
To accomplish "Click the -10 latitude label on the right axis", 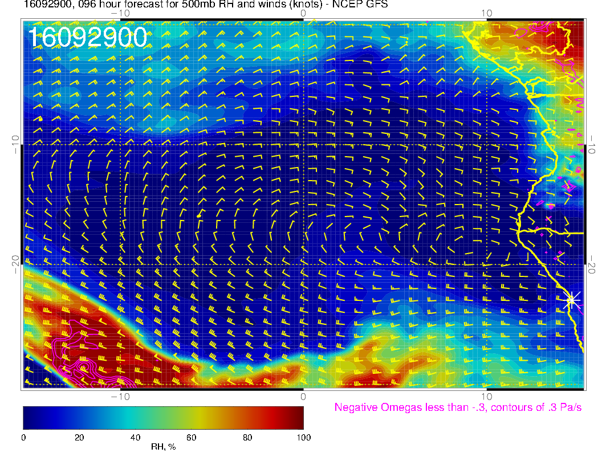I will click(x=593, y=144).
